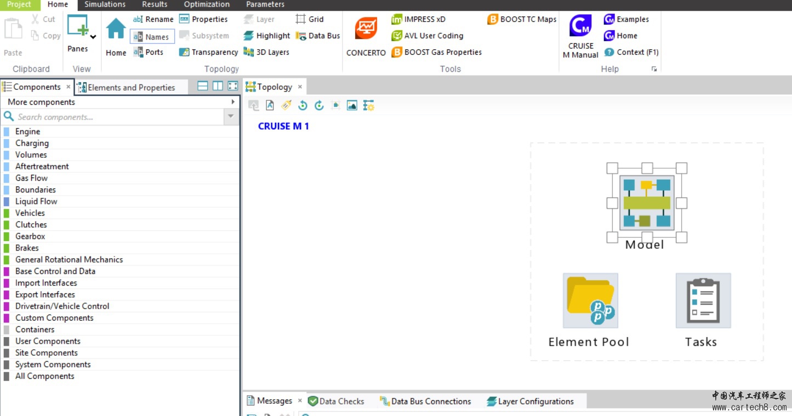The image size is (792, 416).
Task: Switch to the Optimization ribbon tab
Action: coord(207,4)
